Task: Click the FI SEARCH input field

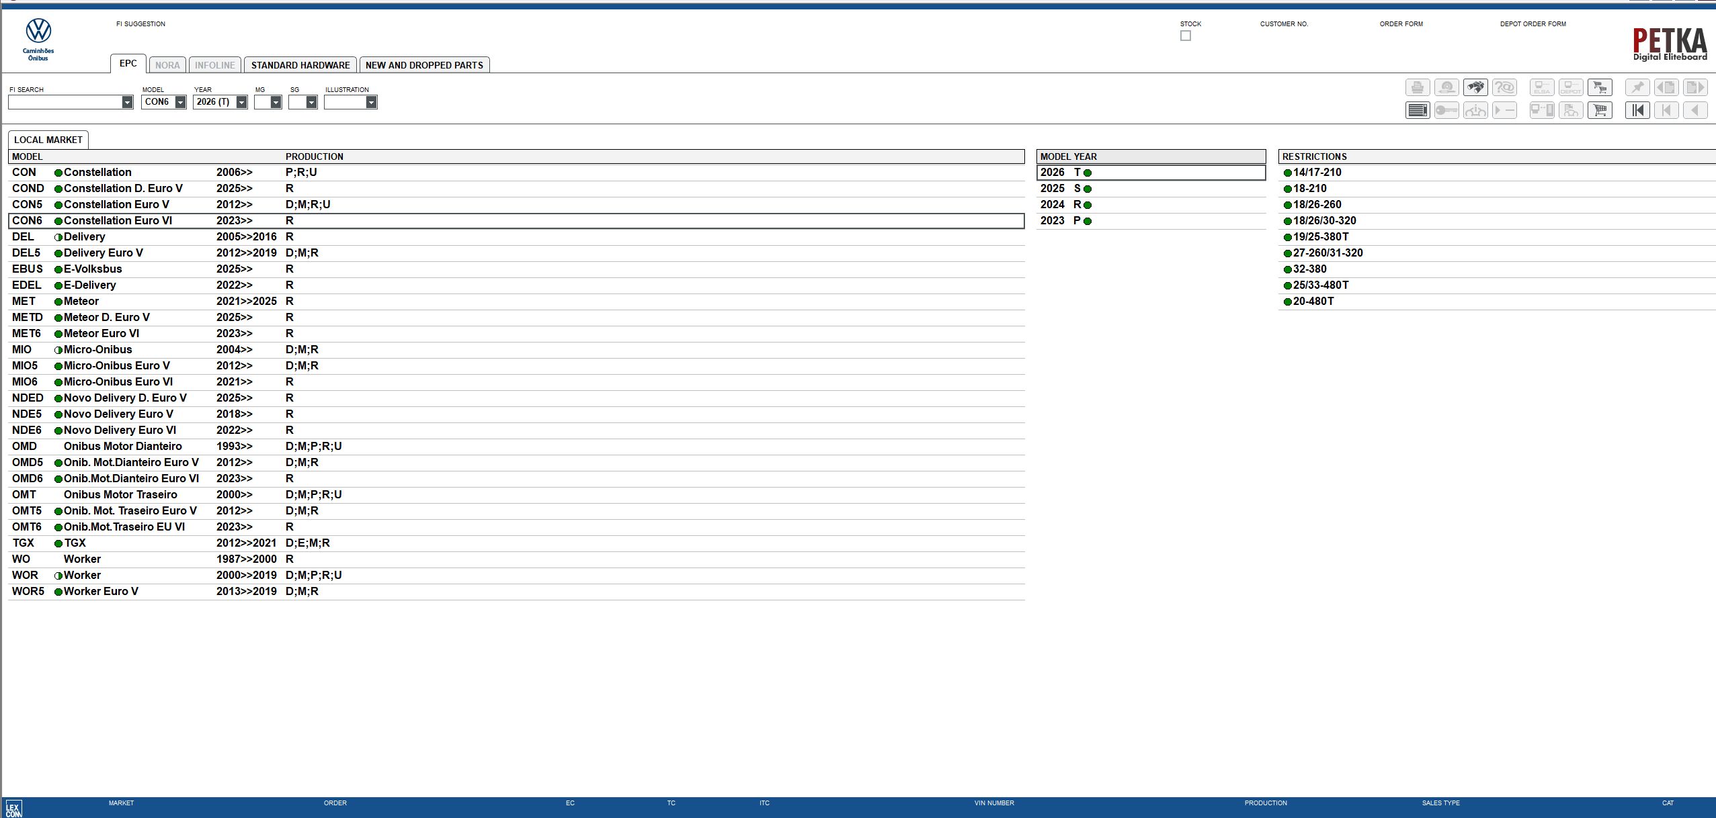Action: coord(65,102)
